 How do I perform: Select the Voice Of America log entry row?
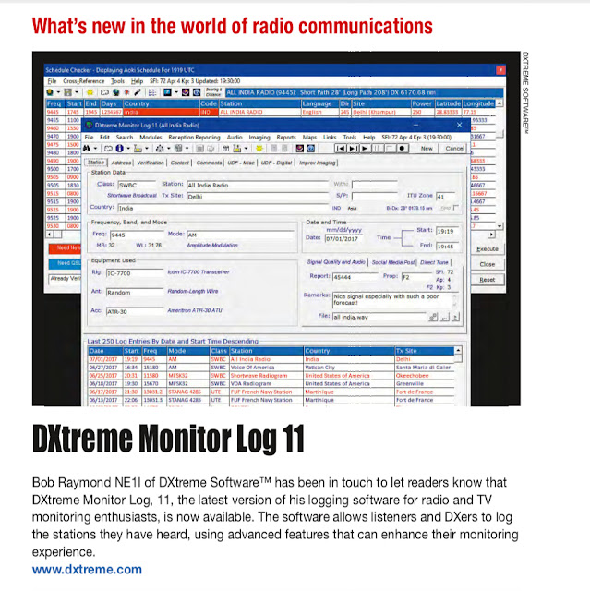(x=271, y=368)
